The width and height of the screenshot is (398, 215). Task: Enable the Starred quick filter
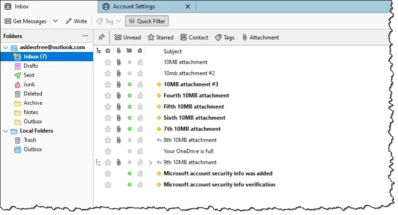(x=160, y=38)
